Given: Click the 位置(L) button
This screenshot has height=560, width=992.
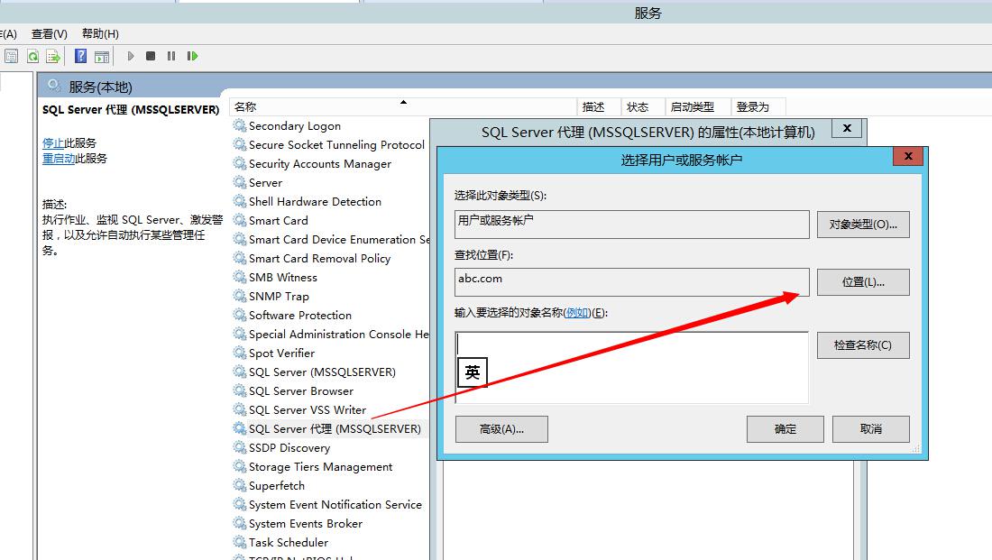Looking at the screenshot, I should (863, 281).
